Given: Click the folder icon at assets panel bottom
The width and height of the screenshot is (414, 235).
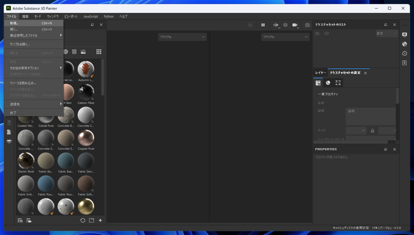Looking at the screenshot, I should (92, 221).
